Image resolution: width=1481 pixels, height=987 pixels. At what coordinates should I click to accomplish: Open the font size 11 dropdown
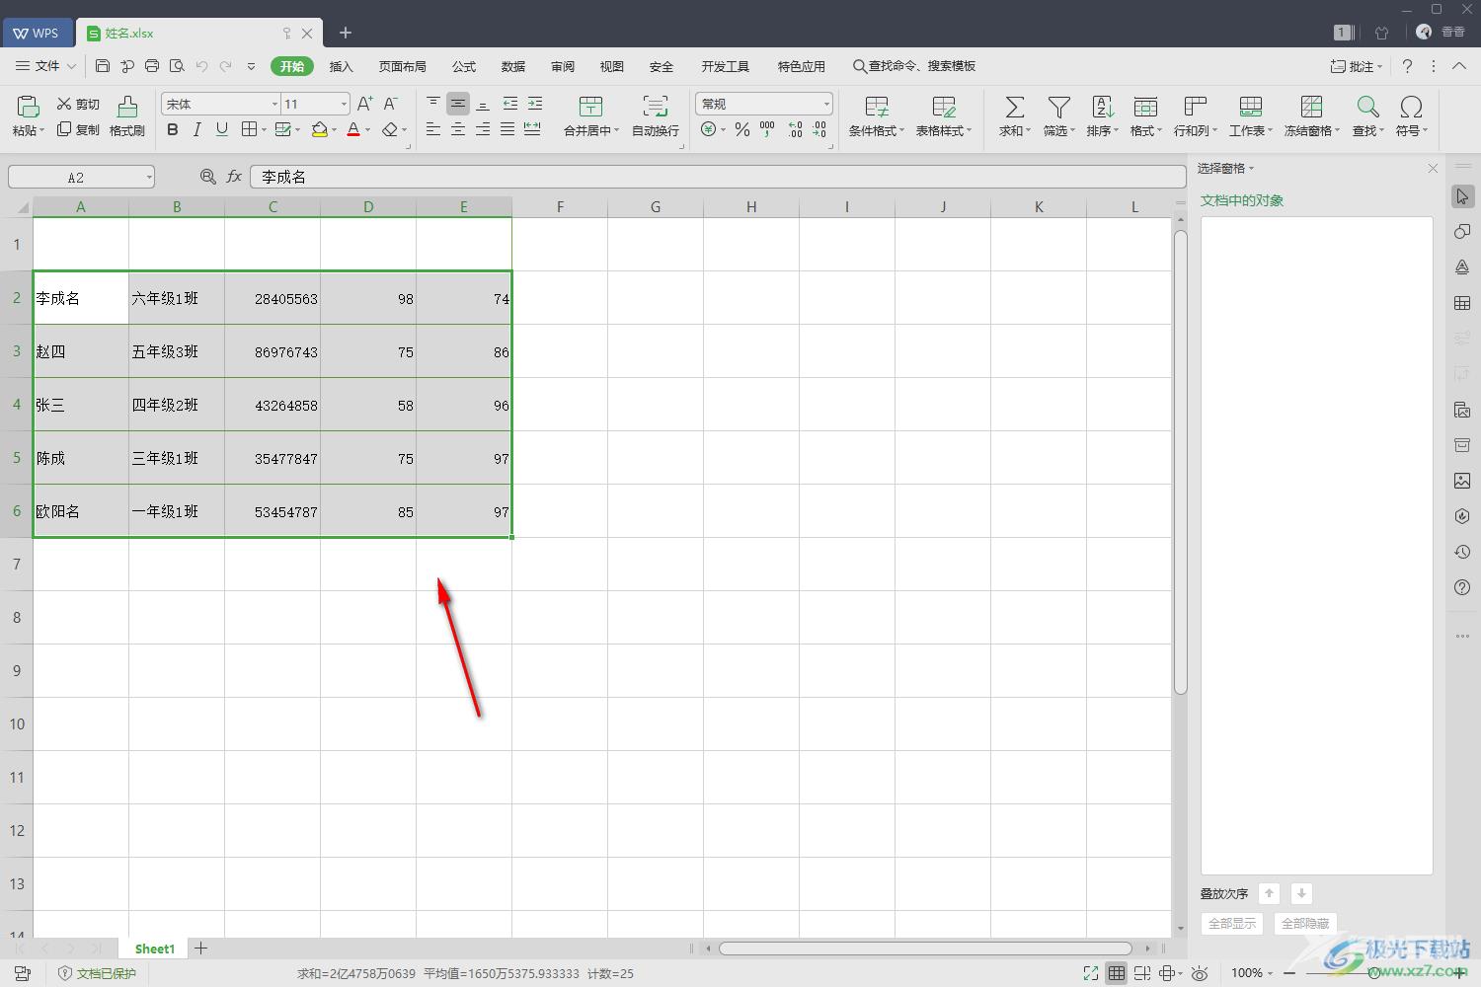tap(344, 104)
